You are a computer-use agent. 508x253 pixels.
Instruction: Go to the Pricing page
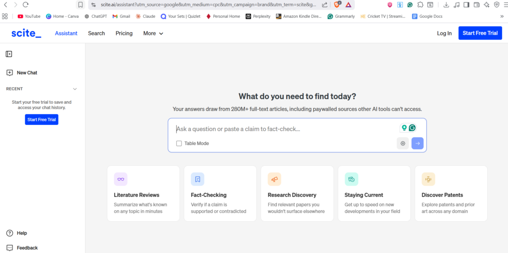tap(124, 33)
